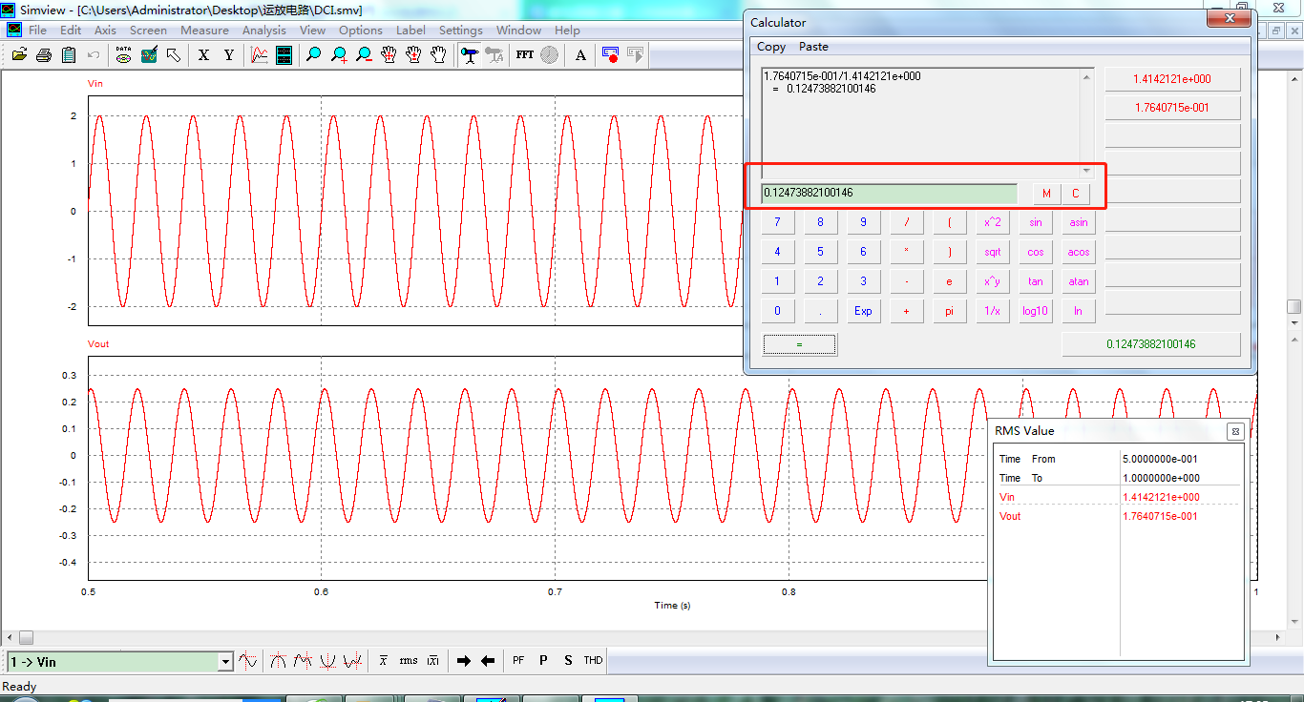The height and width of the screenshot is (702, 1304).
Task: Close the RMS Value window
Action: [1234, 431]
